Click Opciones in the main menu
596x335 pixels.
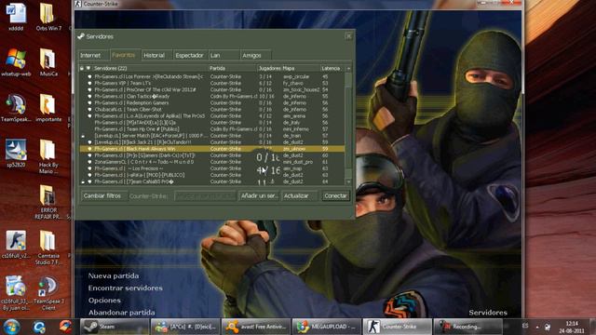[104, 300]
